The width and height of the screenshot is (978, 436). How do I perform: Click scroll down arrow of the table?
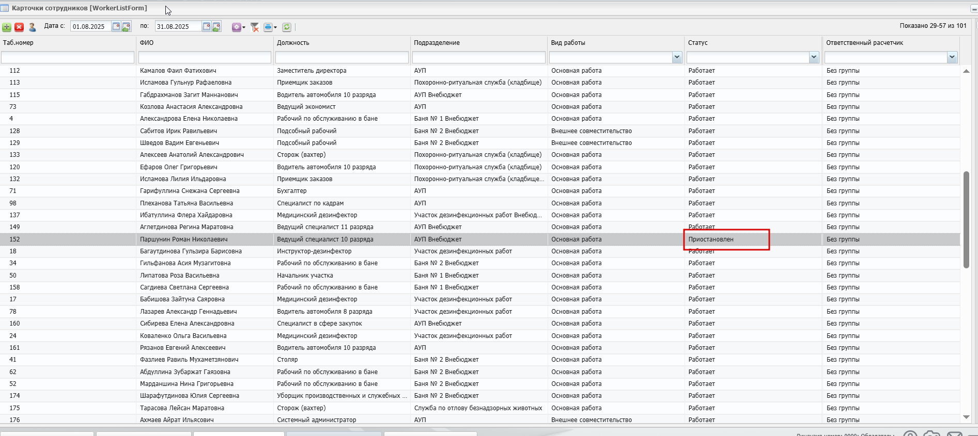tap(966, 417)
